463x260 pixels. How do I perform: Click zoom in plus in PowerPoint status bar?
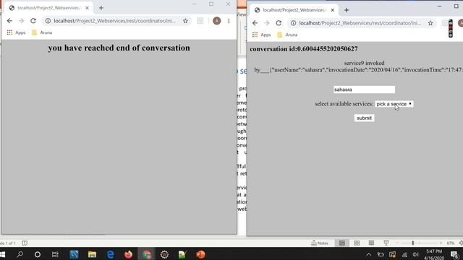coord(441,243)
